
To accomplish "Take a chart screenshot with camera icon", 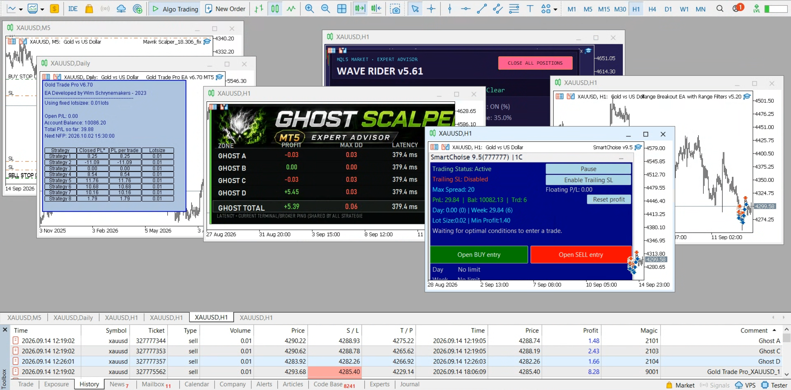I will 395,9.
